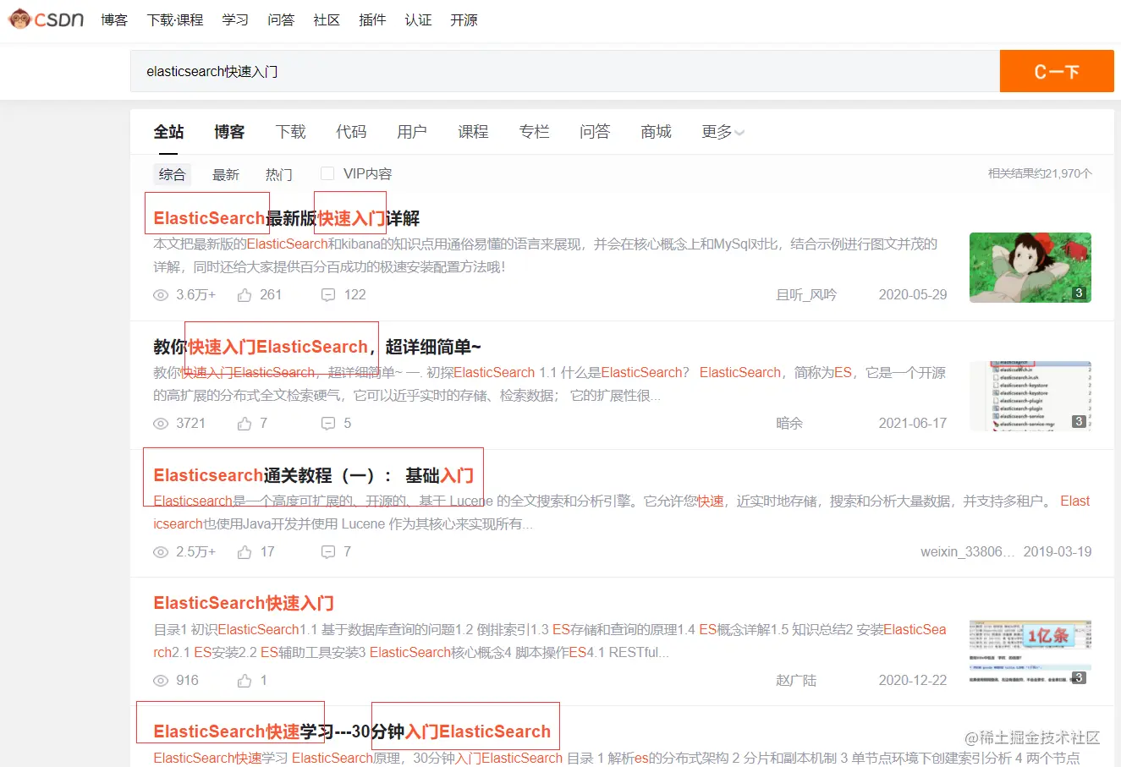Click the 相关结果约21,970个 result count
Image resolution: width=1121 pixels, height=767 pixels.
(x=1040, y=173)
